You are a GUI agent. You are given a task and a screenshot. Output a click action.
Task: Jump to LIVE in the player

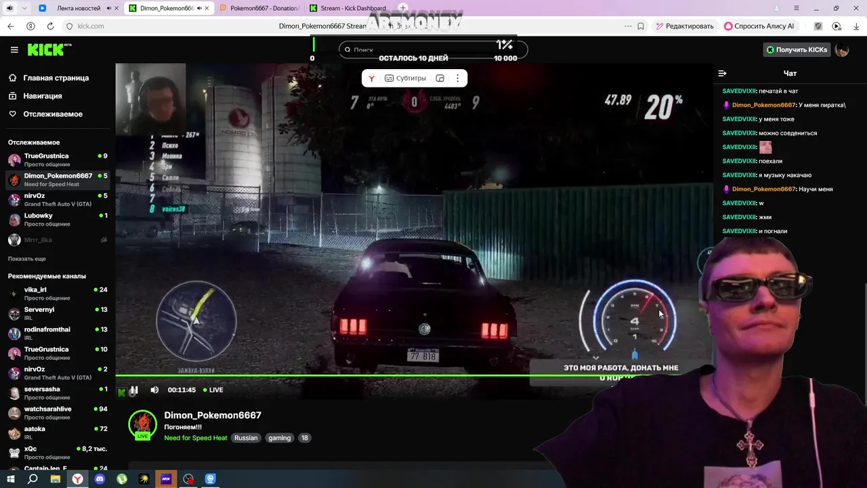point(212,390)
